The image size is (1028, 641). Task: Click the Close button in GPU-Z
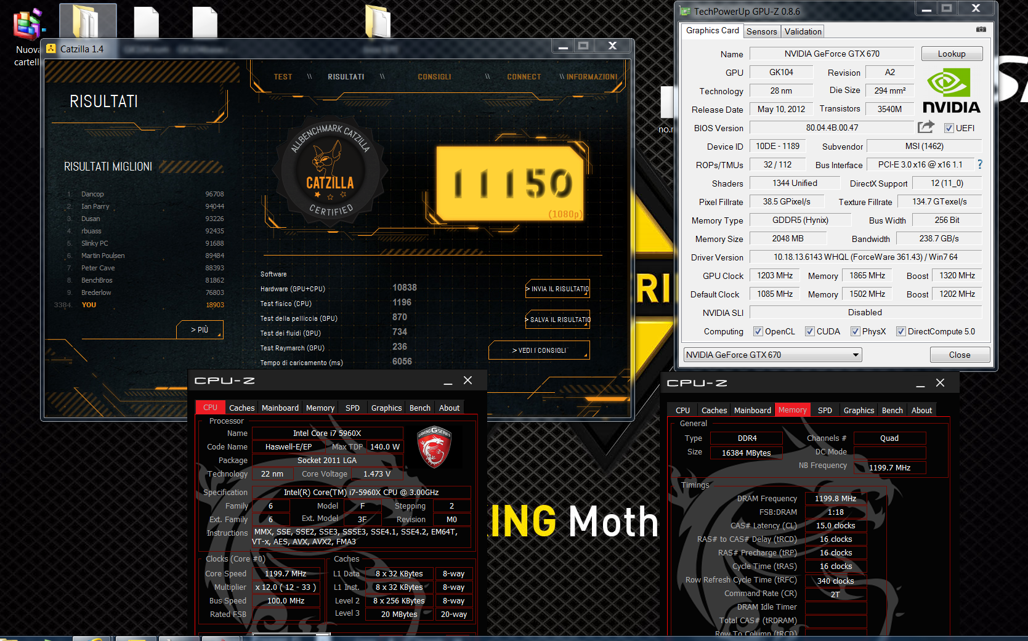[960, 355]
